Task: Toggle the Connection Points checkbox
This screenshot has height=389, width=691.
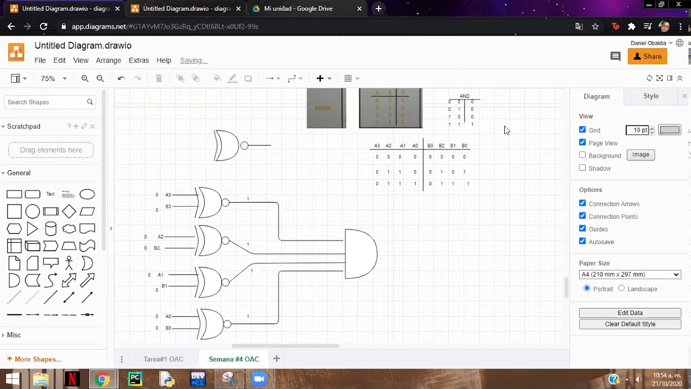Action: [582, 216]
